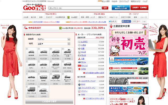Click the Mercedes-Benz star logo
Image resolution: width=168 pixels, height=105 pixels.
coord(79,81)
